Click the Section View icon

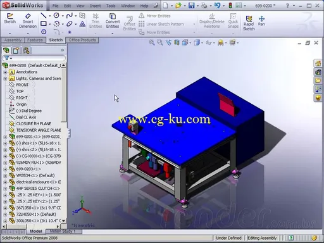coord(177,42)
